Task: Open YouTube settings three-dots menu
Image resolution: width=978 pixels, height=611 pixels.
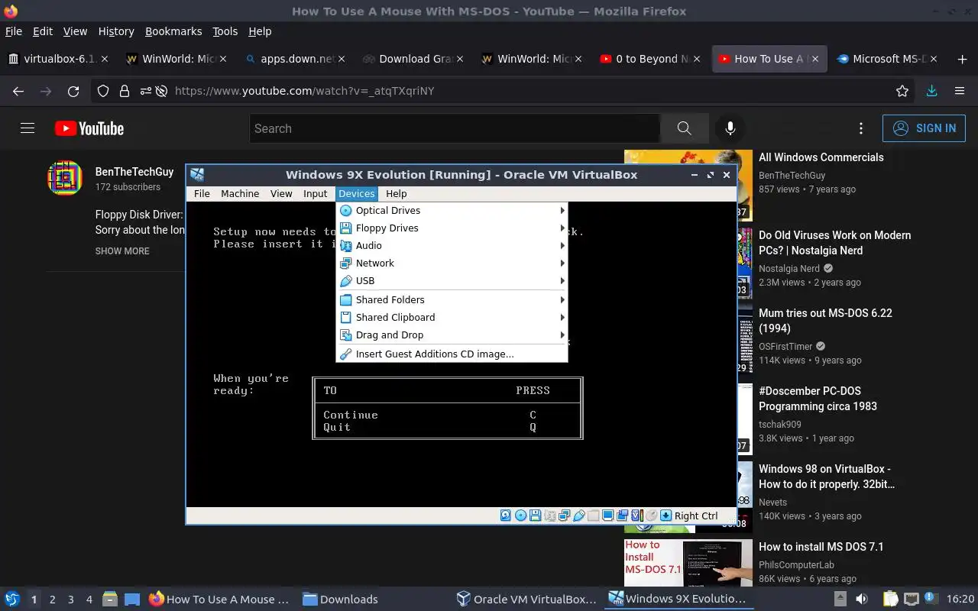Action: pos(861,128)
